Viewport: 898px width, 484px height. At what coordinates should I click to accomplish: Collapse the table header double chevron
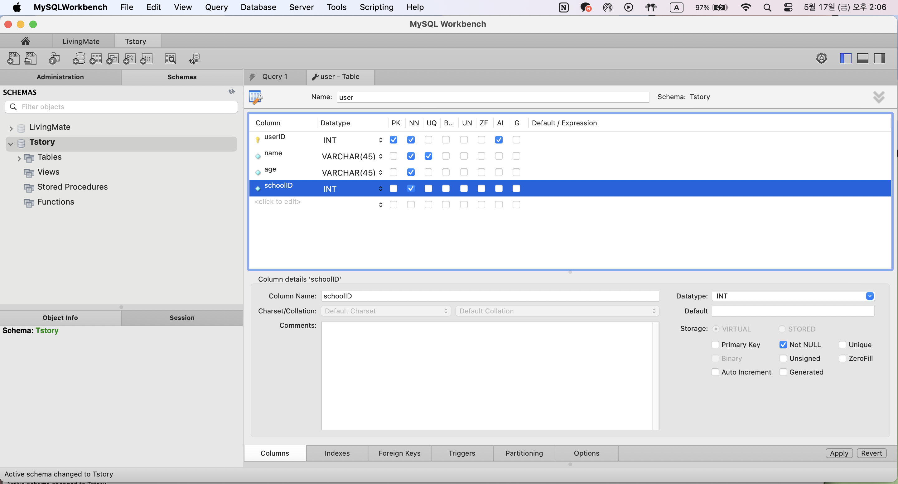(879, 97)
